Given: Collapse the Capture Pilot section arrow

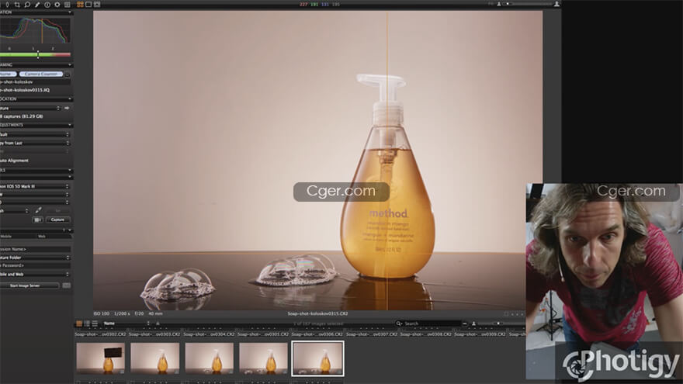Looking at the screenshot, I should click(70, 230).
